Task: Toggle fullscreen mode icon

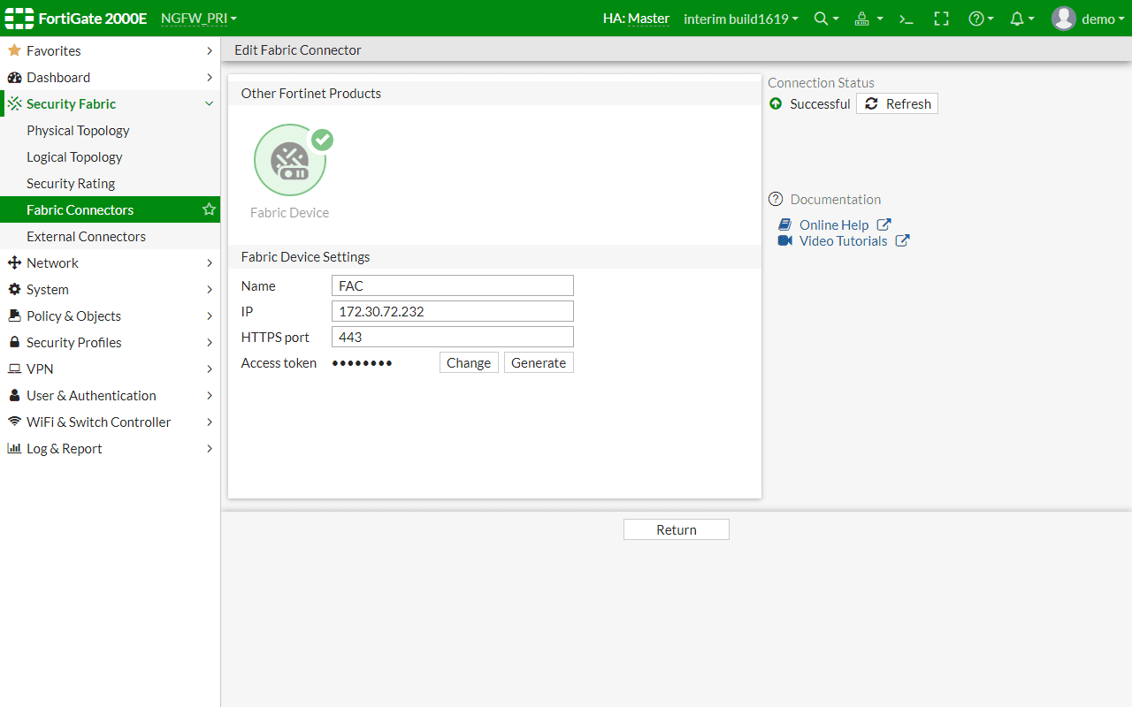Action: [x=941, y=19]
